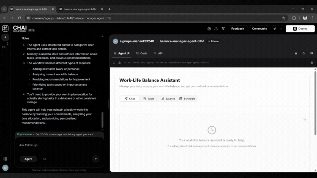Open the v1 version dropdown
Viewport: 317px width, 178px height.
click(278, 29)
